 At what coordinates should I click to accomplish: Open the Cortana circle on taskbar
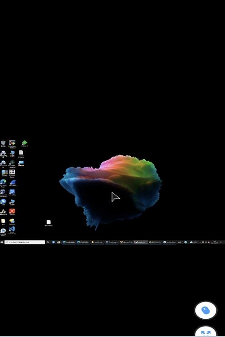pos(48,242)
